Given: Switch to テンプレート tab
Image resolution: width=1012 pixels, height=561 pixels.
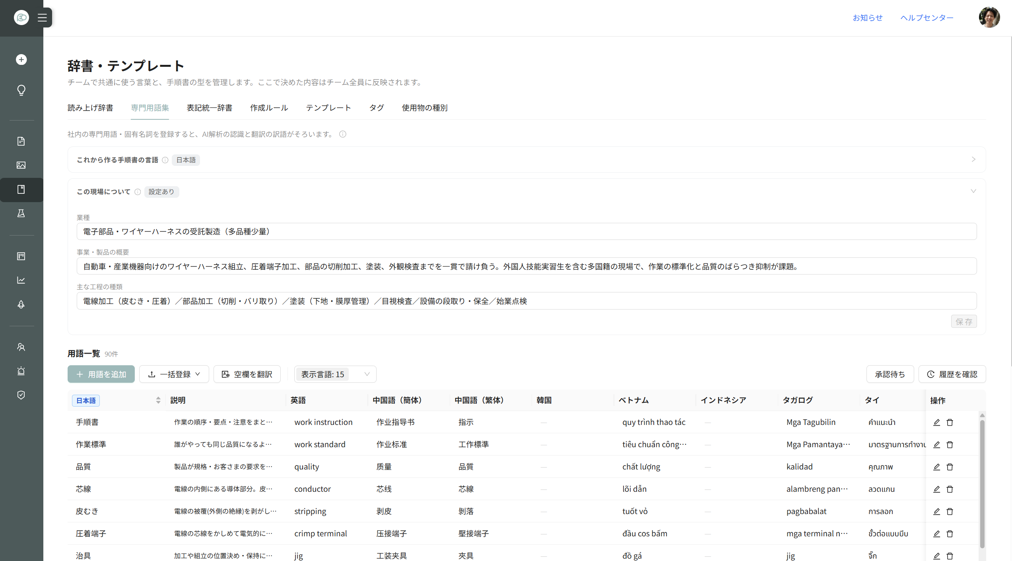Looking at the screenshot, I should [x=328, y=108].
